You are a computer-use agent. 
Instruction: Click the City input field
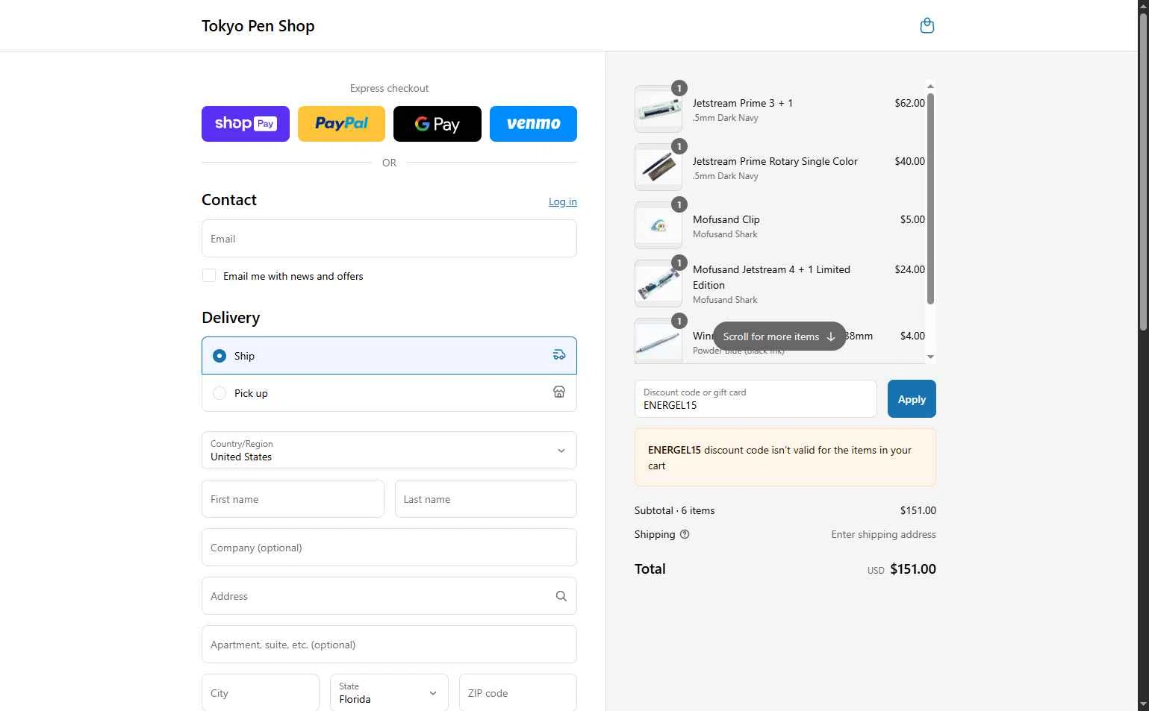[261, 693]
